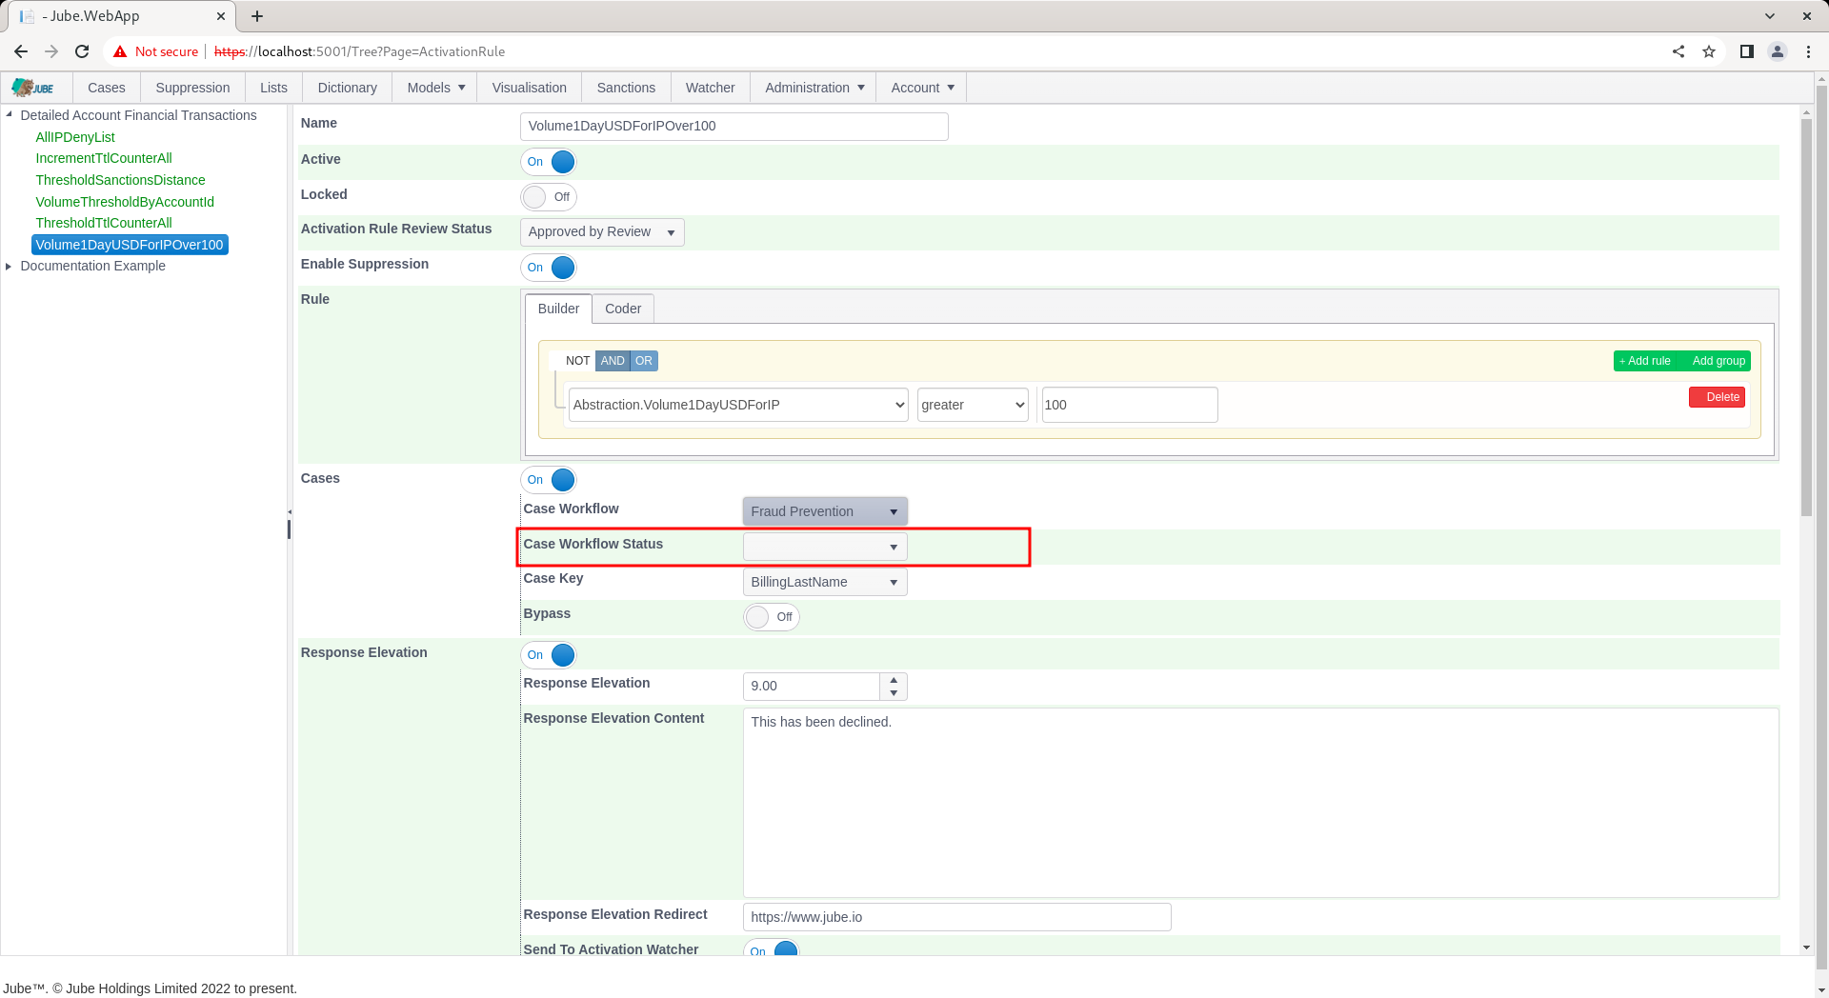Close the Jube.WebApp tab
The height and width of the screenshot is (998, 1829).
click(221, 16)
